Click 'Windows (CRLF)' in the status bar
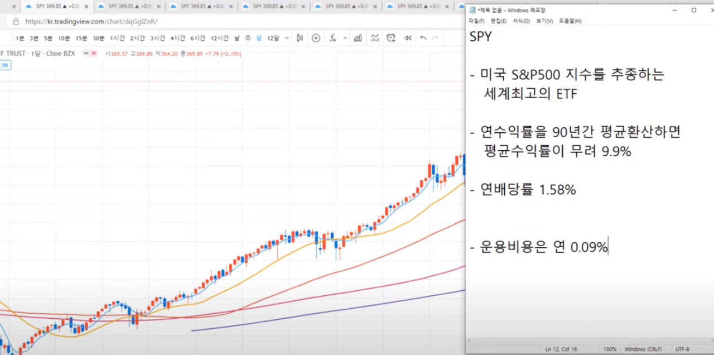The width and height of the screenshot is (714, 355). point(644,349)
